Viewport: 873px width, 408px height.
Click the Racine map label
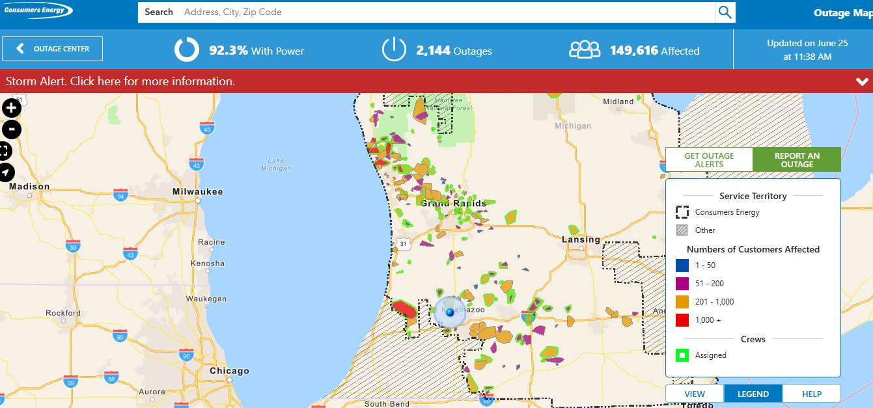click(212, 242)
